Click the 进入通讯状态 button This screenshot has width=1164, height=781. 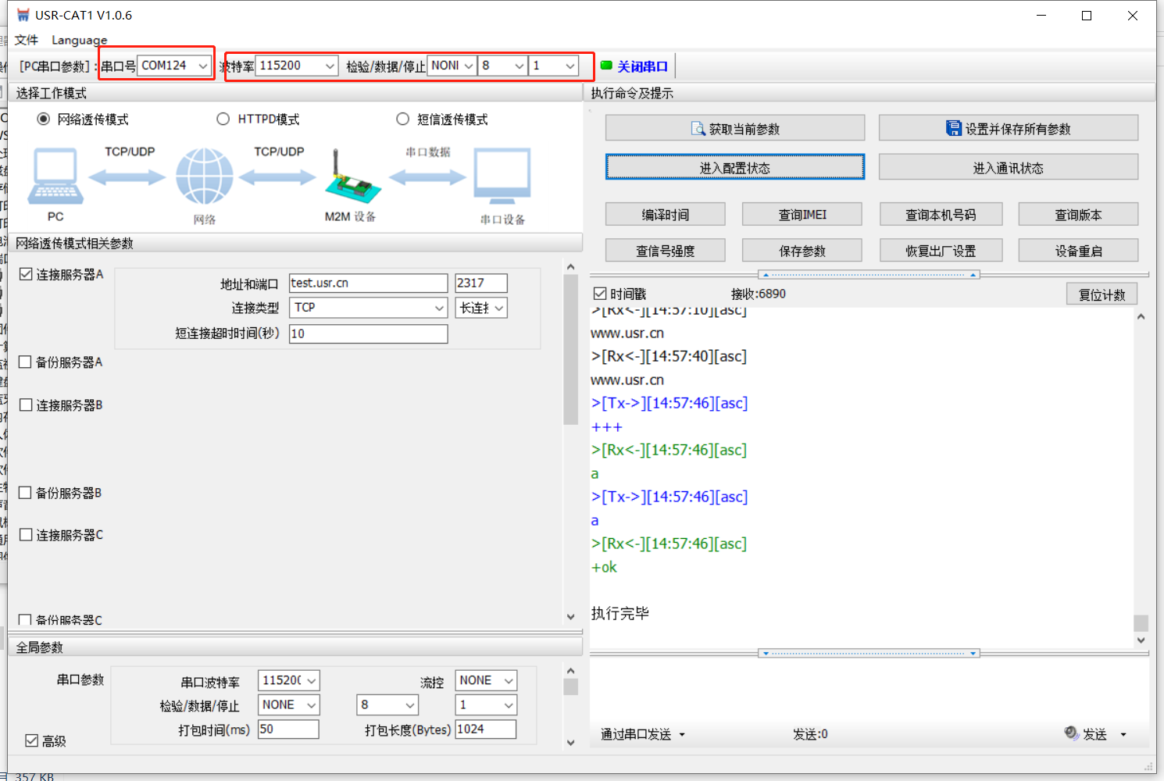tap(1008, 167)
